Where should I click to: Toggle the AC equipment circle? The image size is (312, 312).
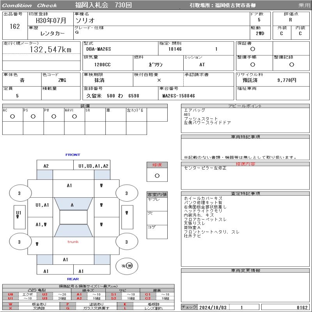pos(12,116)
